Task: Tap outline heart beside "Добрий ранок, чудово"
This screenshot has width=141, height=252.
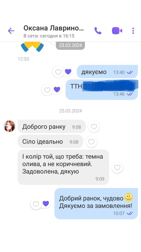Action: tap(36, 204)
